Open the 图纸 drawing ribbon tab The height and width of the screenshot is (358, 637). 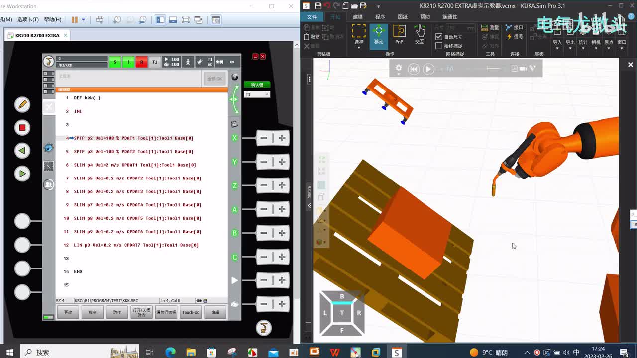pos(403,17)
